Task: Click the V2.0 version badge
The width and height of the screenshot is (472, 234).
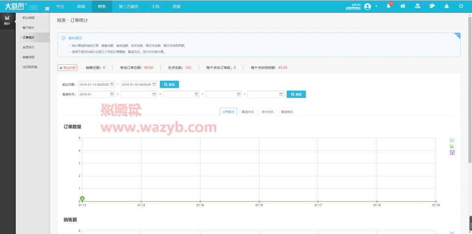Action: [x=33, y=7]
